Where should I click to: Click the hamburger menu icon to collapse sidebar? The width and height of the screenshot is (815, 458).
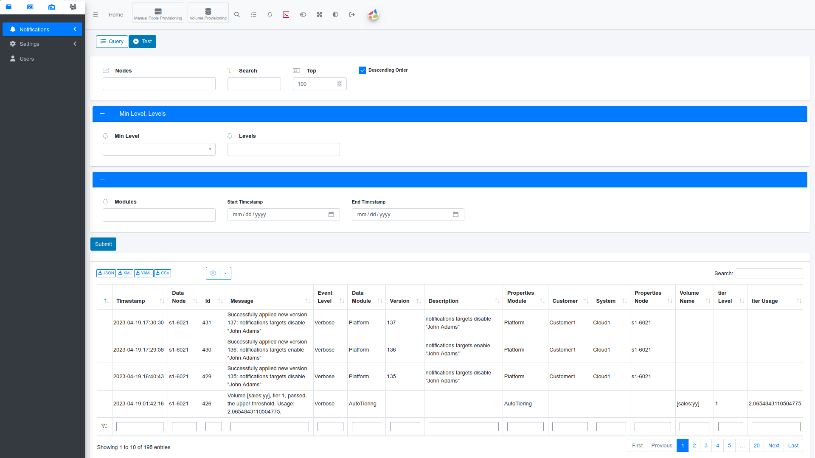[96, 14]
